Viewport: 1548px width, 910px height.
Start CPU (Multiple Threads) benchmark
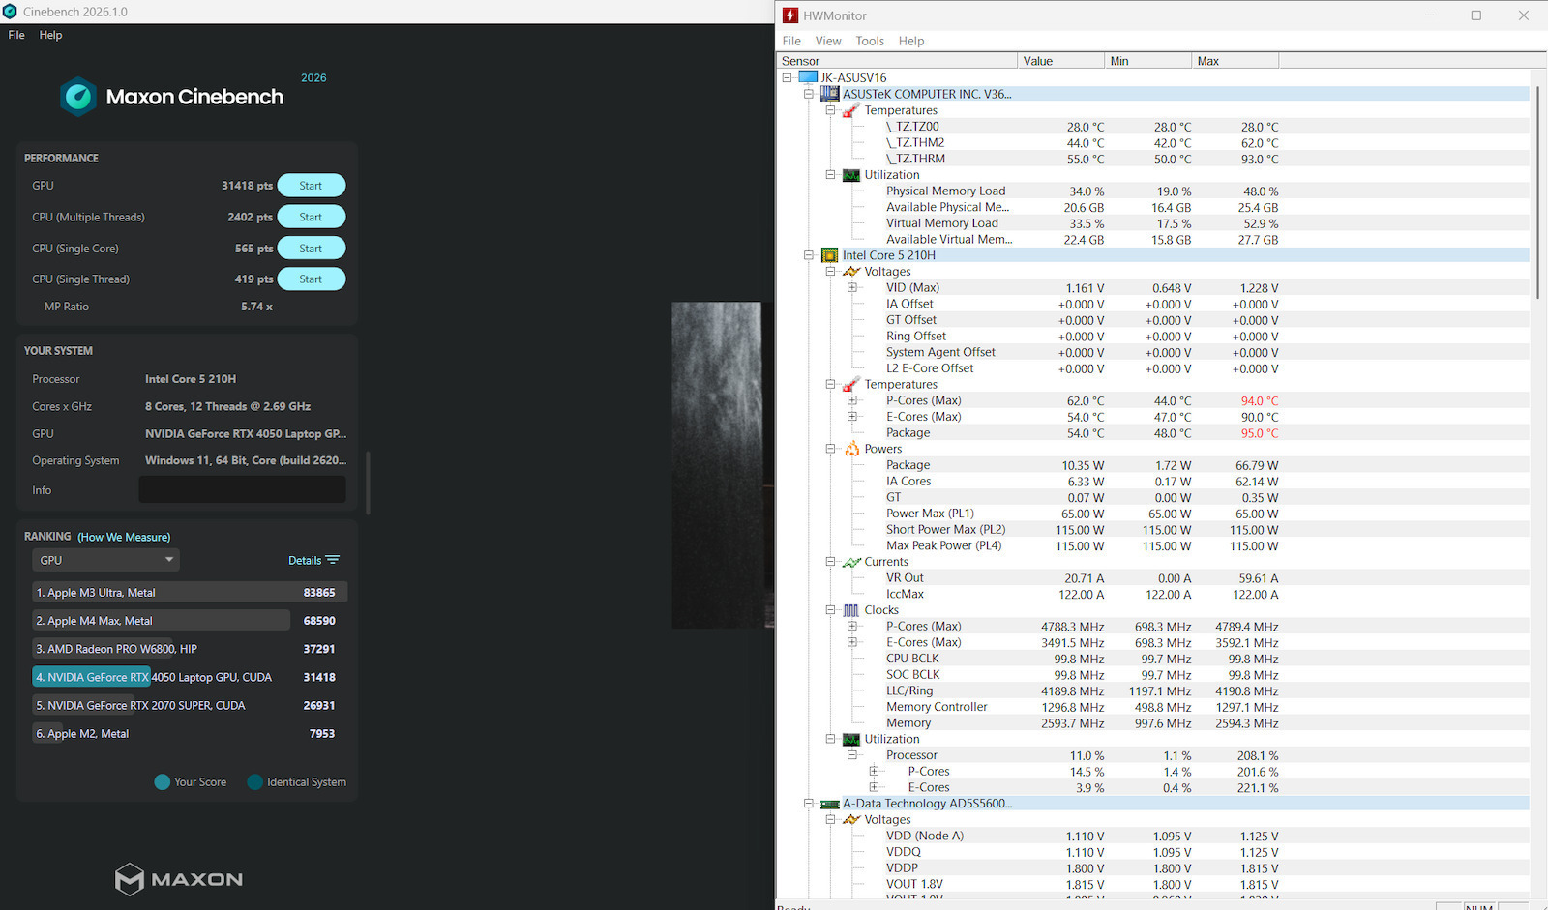(x=311, y=217)
